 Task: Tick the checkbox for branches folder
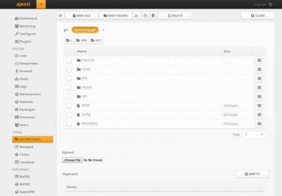pyautogui.click(x=69, y=61)
